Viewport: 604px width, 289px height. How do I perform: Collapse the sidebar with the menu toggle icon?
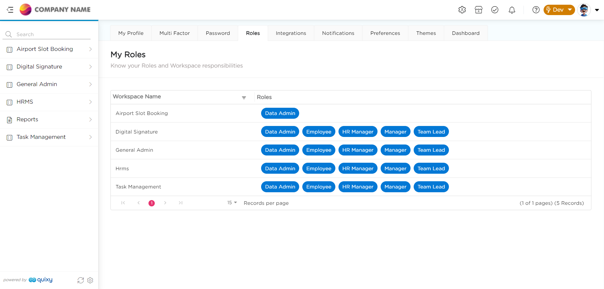coord(10,10)
